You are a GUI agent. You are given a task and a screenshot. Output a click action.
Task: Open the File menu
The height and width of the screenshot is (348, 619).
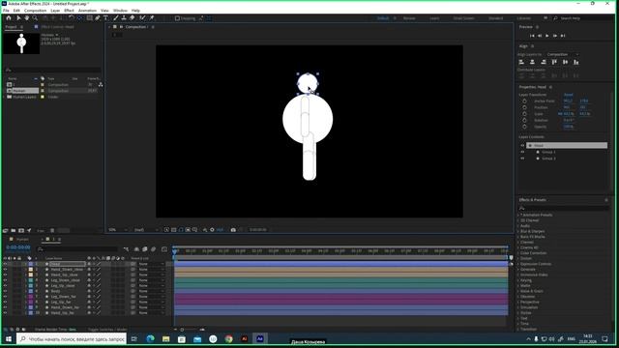(x=6, y=11)
